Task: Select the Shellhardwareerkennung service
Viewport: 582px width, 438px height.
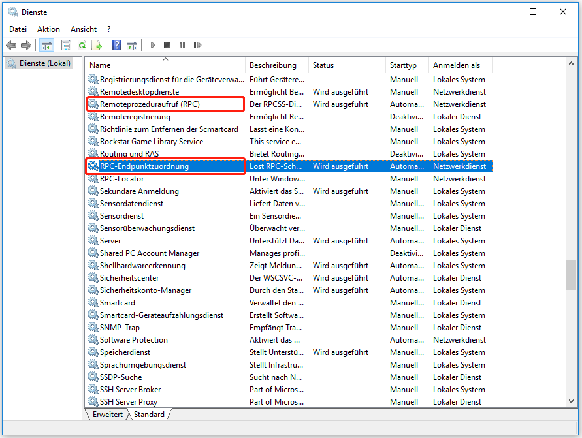Action: click(x=142, y=265)
